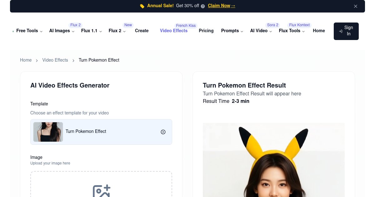Click the New badge above Flux 2
The image size is (375, 197).
128,25
